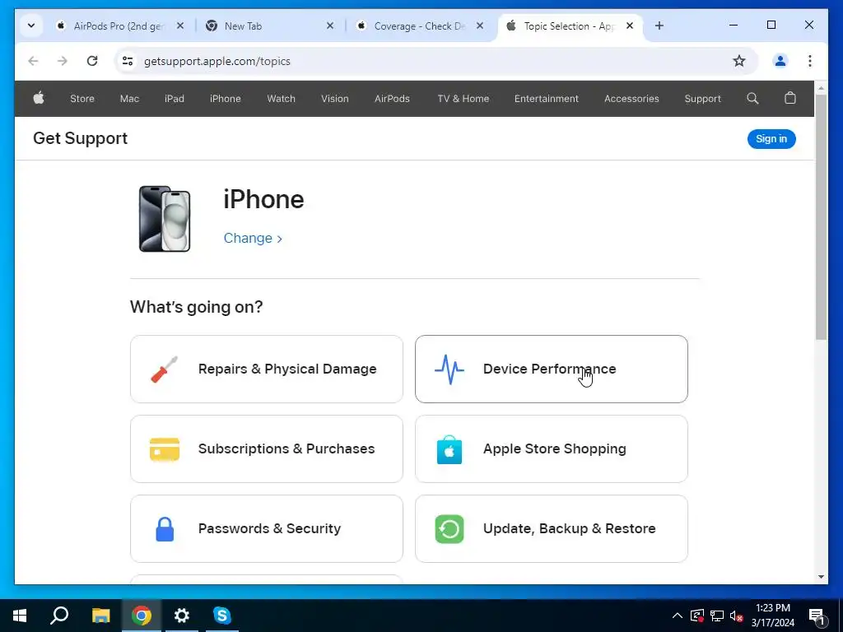Click the green restore arrow icon
Screen dimensions: 843x632
pyautogui.click(x=449, y=529)
